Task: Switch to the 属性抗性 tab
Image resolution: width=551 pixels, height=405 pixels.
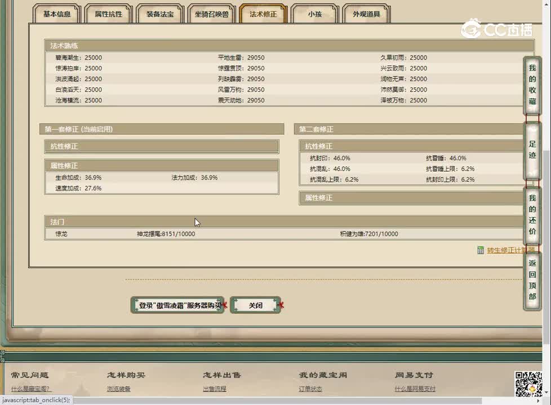Action: tap(108, 14)
